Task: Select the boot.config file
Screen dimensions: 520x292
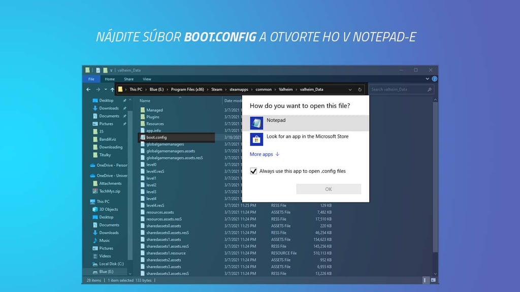Action: 156,137
